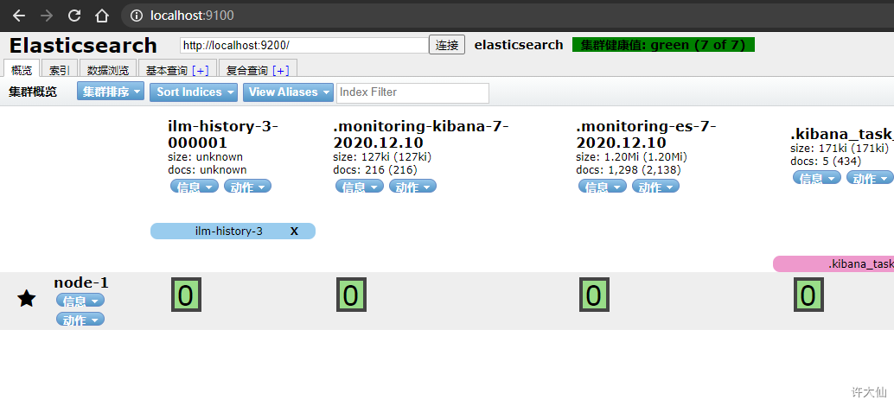
Task: Click the 'size: 127ki (127ki)' text
Action: coord(382,157)
